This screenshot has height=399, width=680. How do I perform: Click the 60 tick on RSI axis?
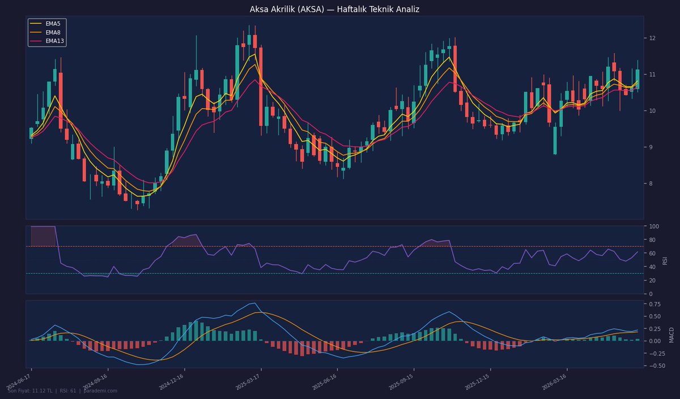coord(652,254)
